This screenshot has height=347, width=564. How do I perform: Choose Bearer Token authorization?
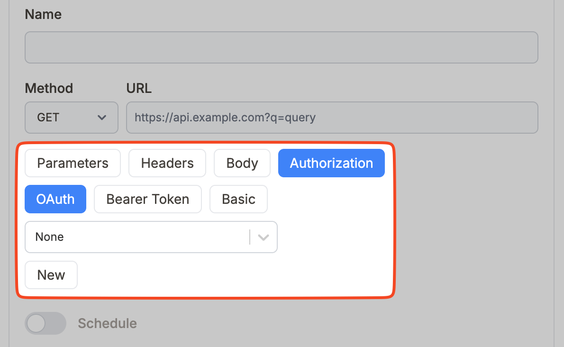click(147, 199)
